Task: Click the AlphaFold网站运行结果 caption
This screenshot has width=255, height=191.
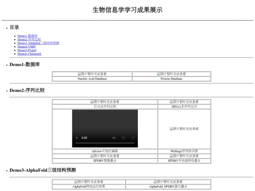Action: [x=89, y=186]
